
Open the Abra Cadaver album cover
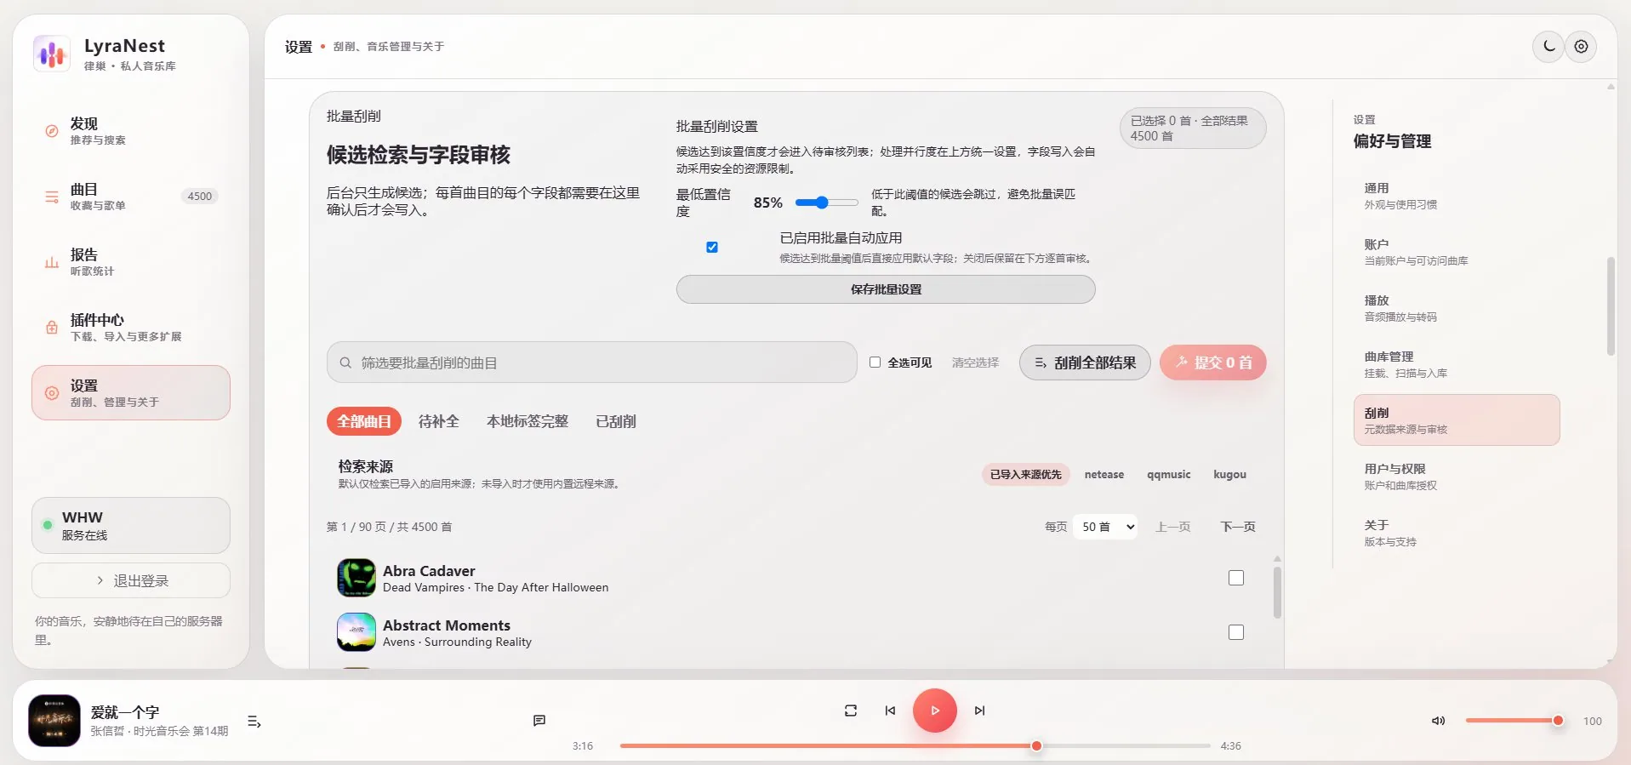coord(356,579)
